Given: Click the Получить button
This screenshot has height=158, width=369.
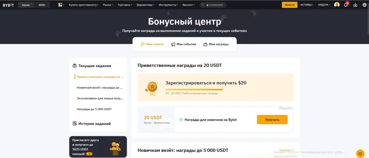Looking at the screenshot, I should pos(272,120).
